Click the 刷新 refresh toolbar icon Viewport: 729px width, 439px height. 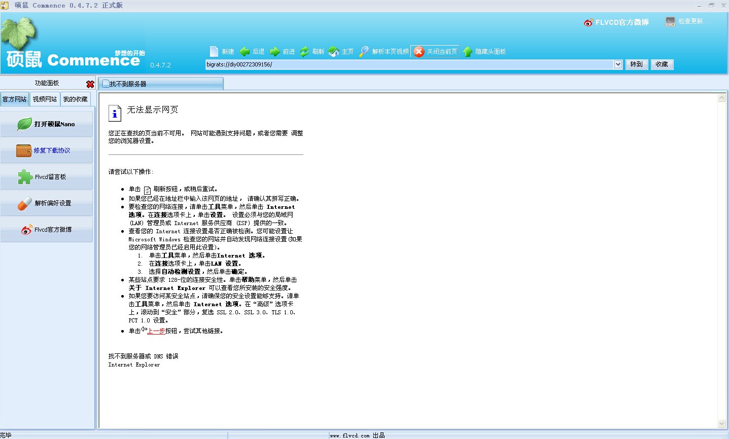pyautogui.click(x=304, y=51)
